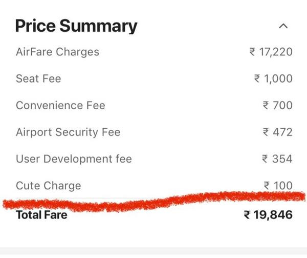
Task: Select the Airport Security Fee label
Action: coord(68,132)
